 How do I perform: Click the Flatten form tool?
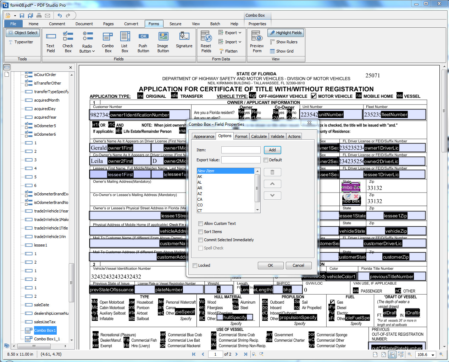pos(228,51)
